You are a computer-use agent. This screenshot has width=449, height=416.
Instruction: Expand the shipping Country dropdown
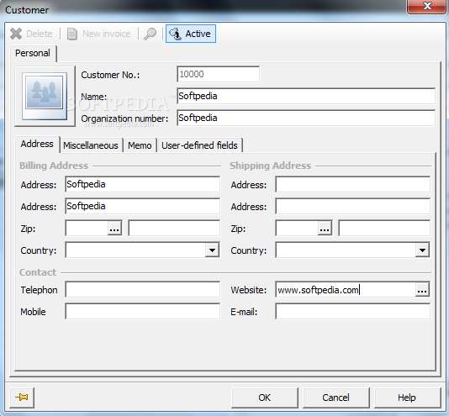(422, 250)
